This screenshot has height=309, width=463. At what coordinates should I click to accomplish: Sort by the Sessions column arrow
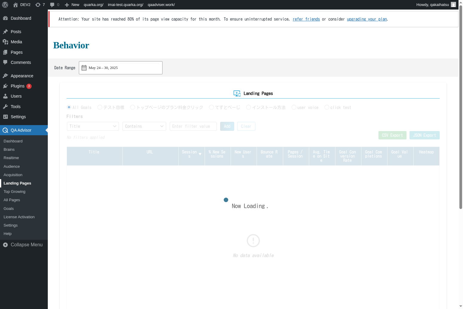click(200, 154)
